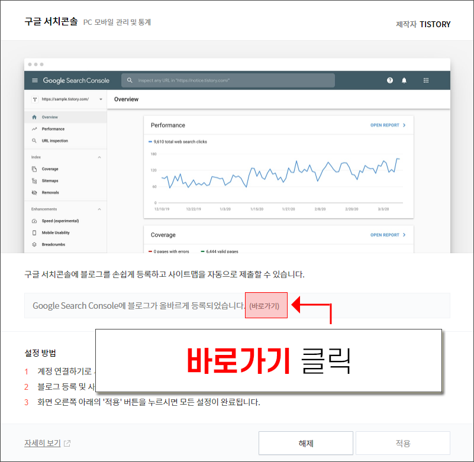Open Speed (experimental) via its gauge icon
The image size is (474, 462).
(x=34, y=221)
